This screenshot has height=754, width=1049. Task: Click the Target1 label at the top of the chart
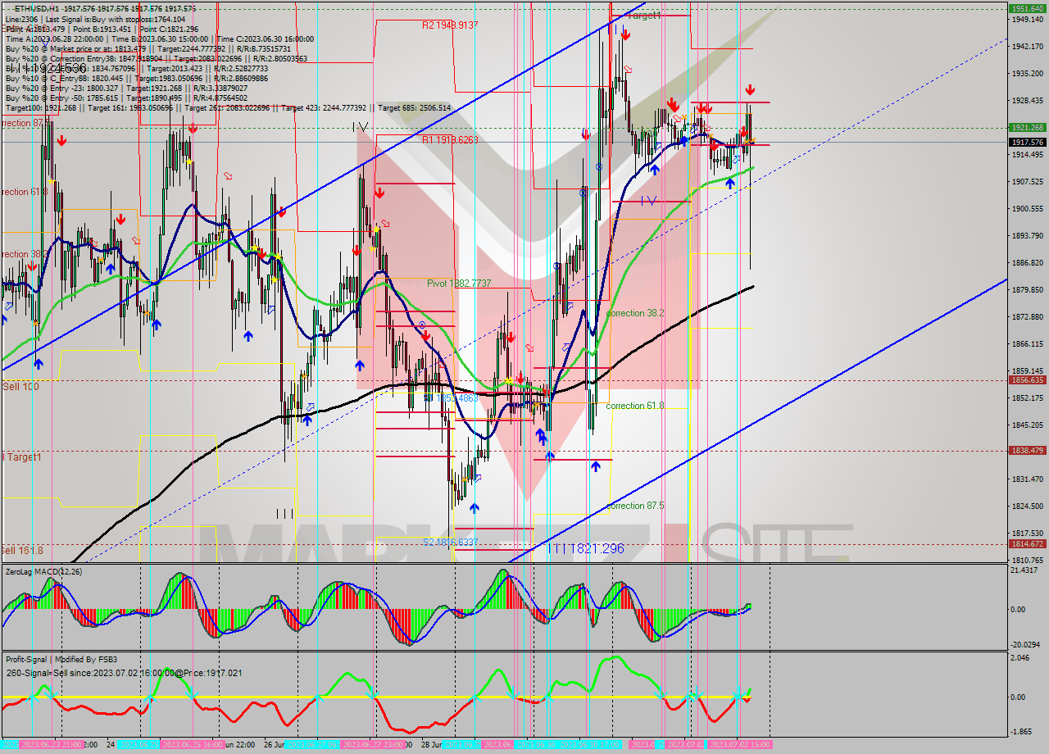click(x=645, y=15)
